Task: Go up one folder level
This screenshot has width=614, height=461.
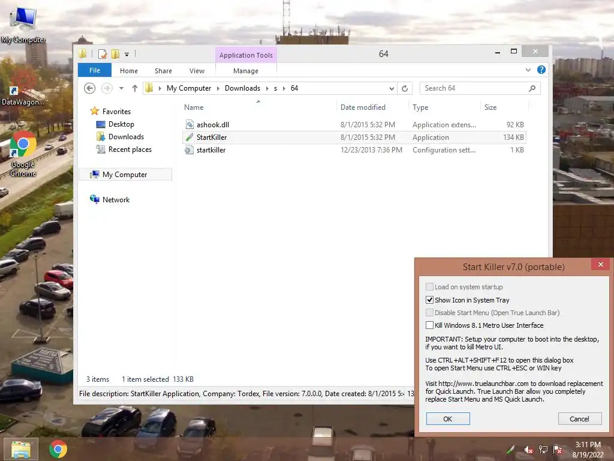Action: coord(135,88)
